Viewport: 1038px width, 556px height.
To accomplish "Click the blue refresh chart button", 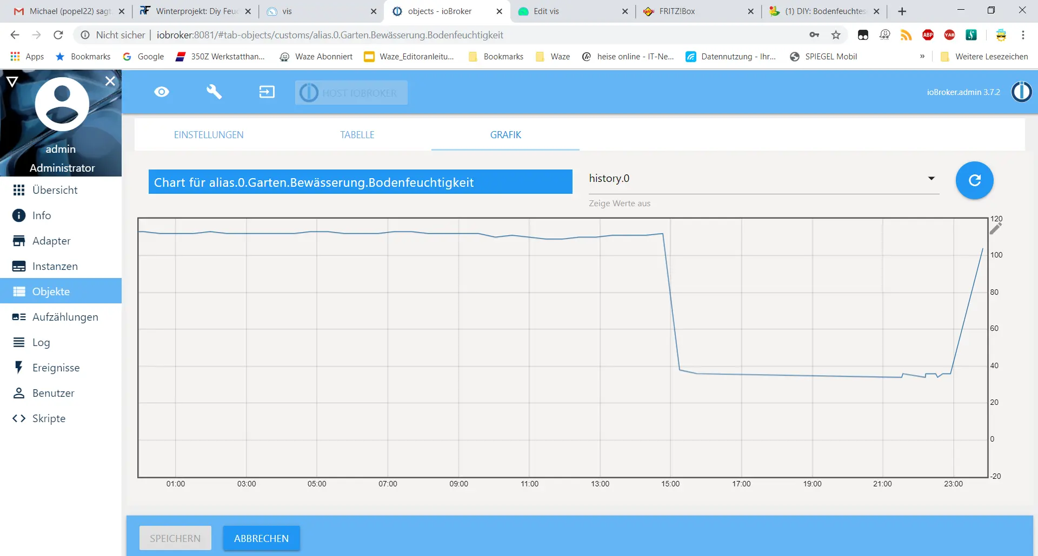I will click(974, 180).
